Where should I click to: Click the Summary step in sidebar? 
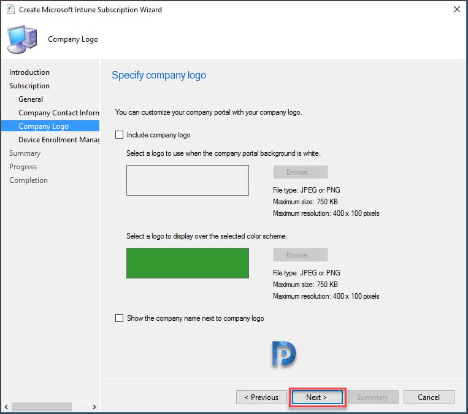[x=25, y=153]
